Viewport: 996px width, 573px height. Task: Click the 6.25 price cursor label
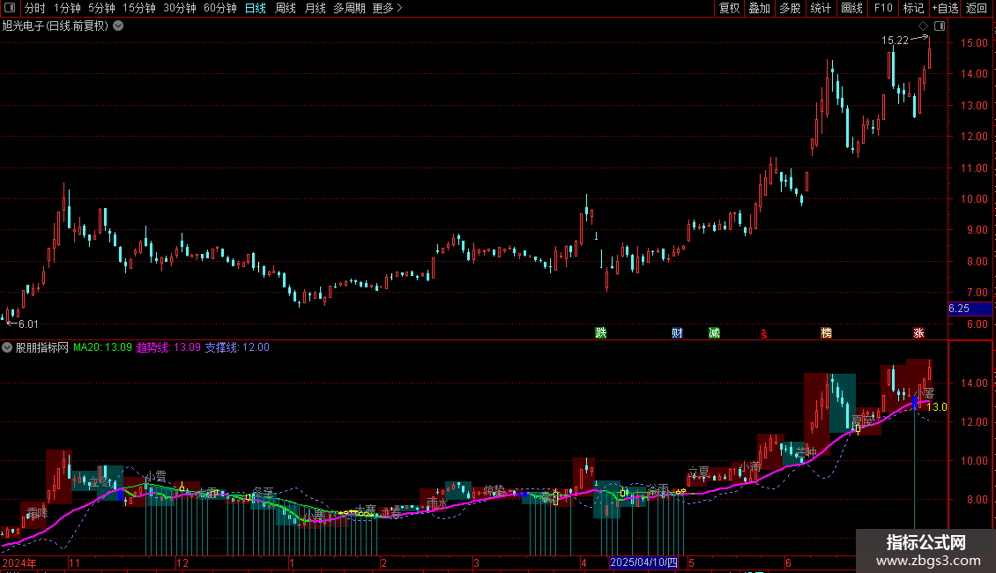pos(970,309)
